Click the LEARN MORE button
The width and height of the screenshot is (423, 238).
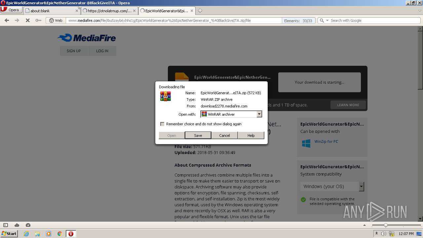coord(348,105)
